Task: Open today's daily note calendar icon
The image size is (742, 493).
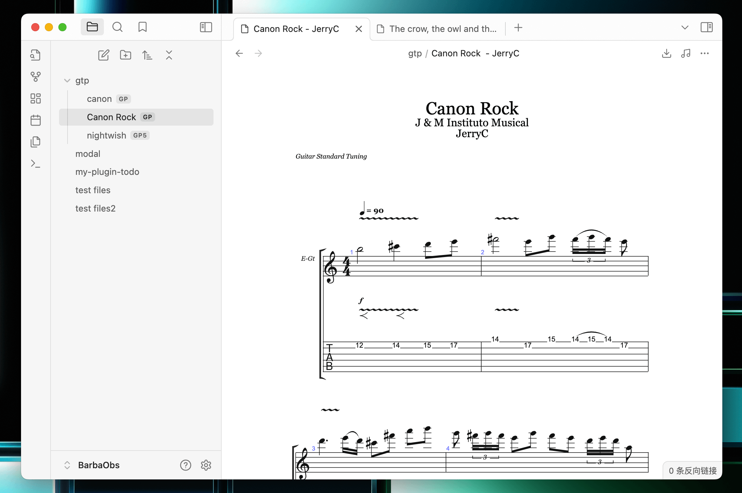Action: (x=36, y=120)
